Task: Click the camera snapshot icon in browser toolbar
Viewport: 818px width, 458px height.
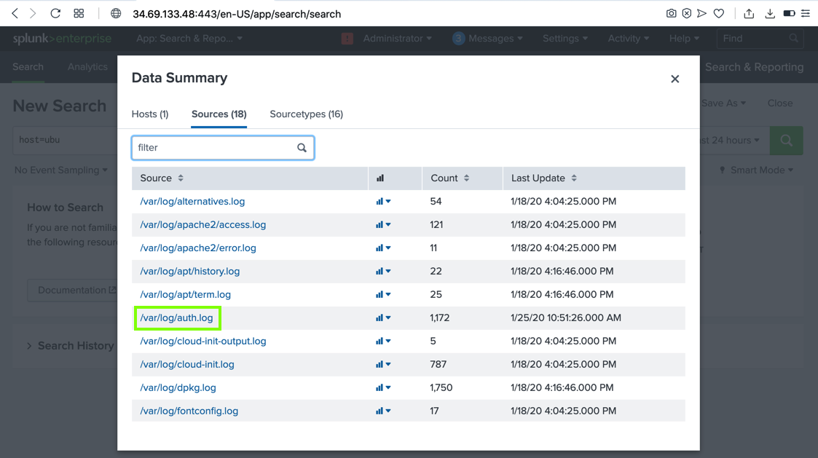Action: 672,14
